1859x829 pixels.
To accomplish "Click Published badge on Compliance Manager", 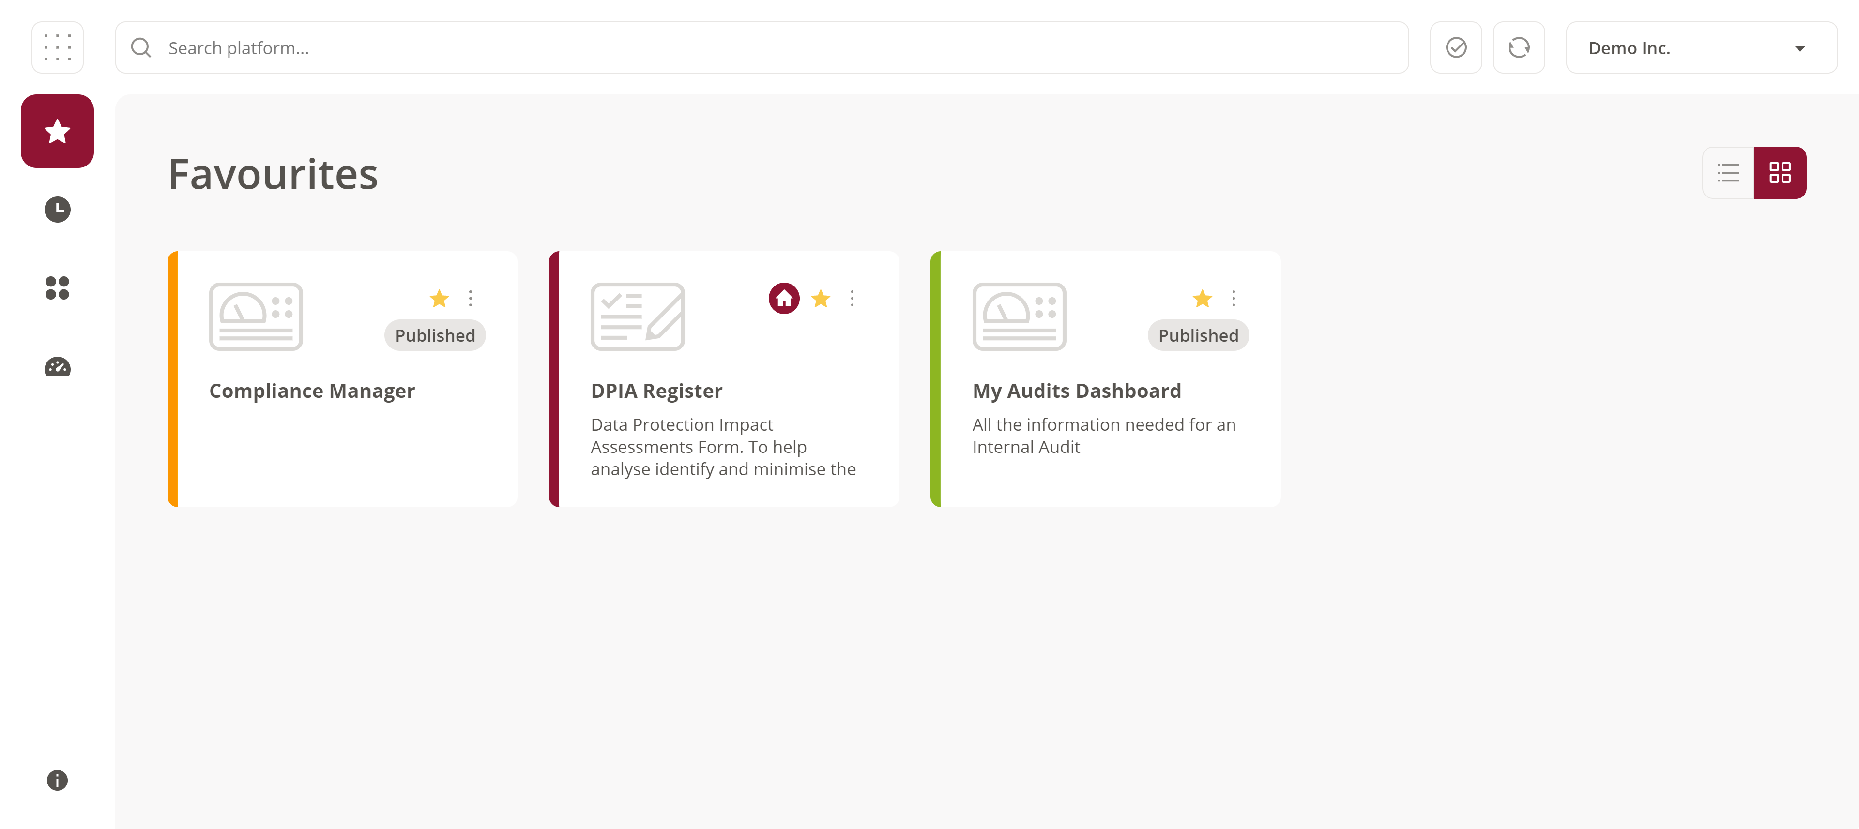I will coord(435,335).
